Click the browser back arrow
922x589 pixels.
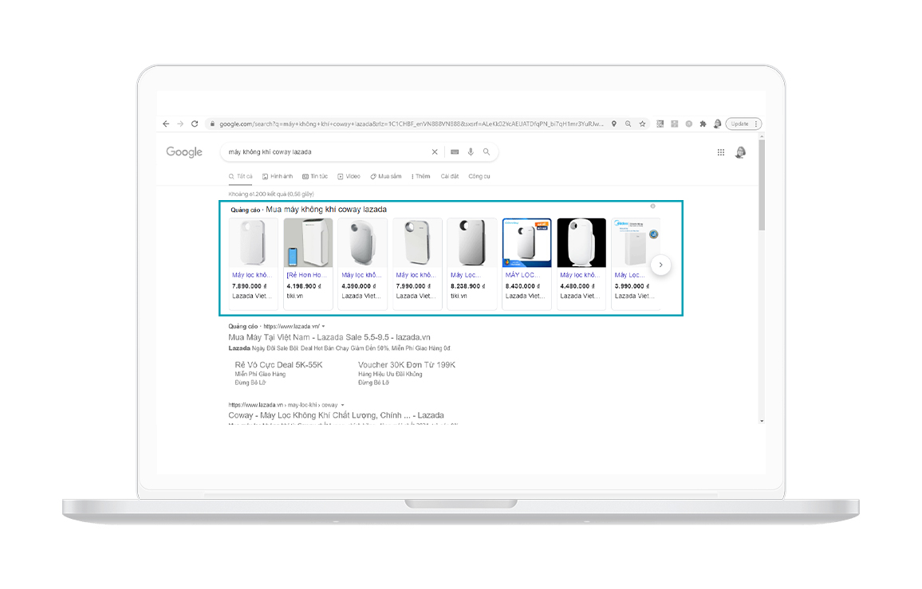(x=166, y=124)
